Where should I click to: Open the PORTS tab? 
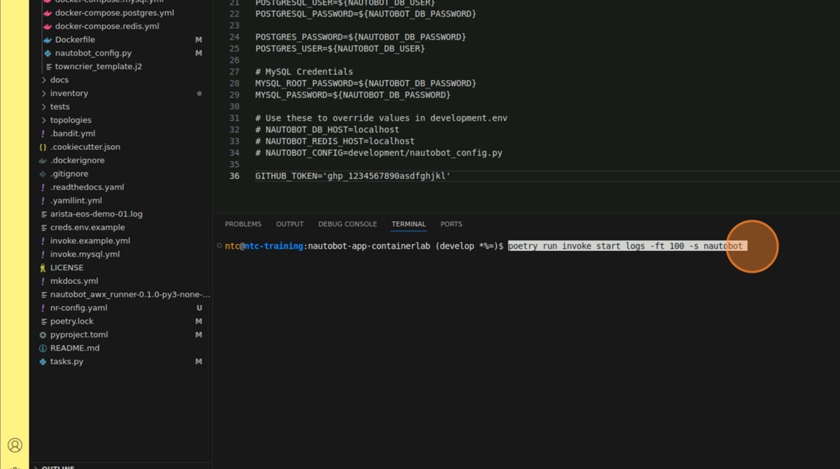(451, 224)
